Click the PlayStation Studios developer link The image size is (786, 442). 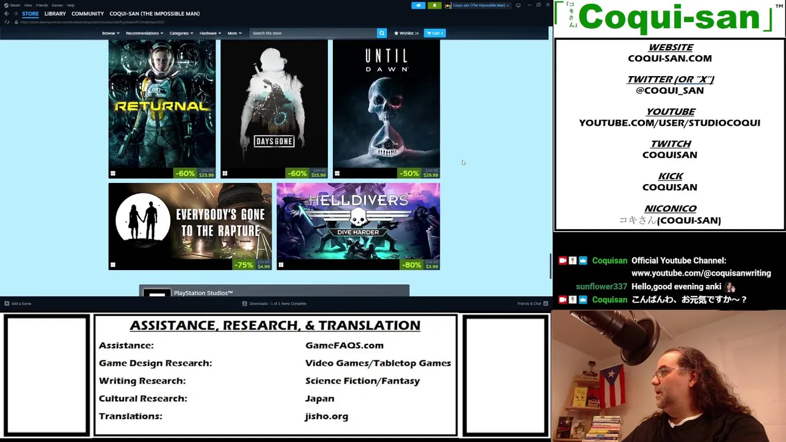pyautogui.click(x=203, y=293)
